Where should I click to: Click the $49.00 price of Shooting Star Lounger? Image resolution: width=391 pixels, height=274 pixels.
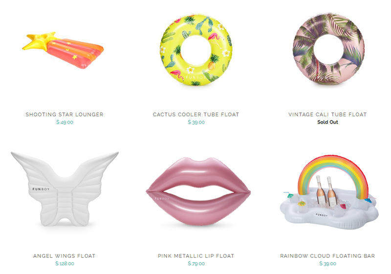coord(65,122)
